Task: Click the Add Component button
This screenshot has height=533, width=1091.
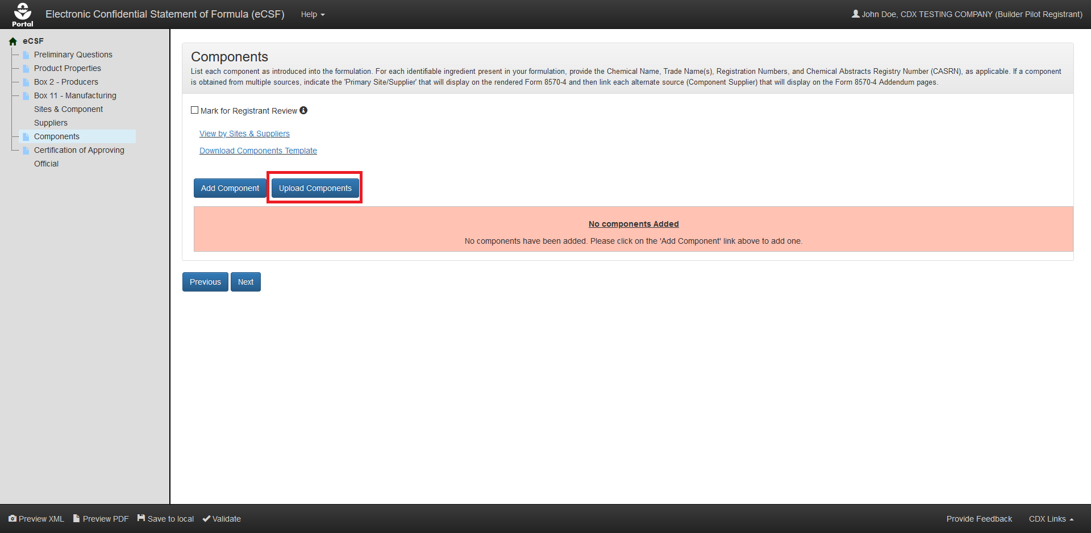Action: pos(230,188)
